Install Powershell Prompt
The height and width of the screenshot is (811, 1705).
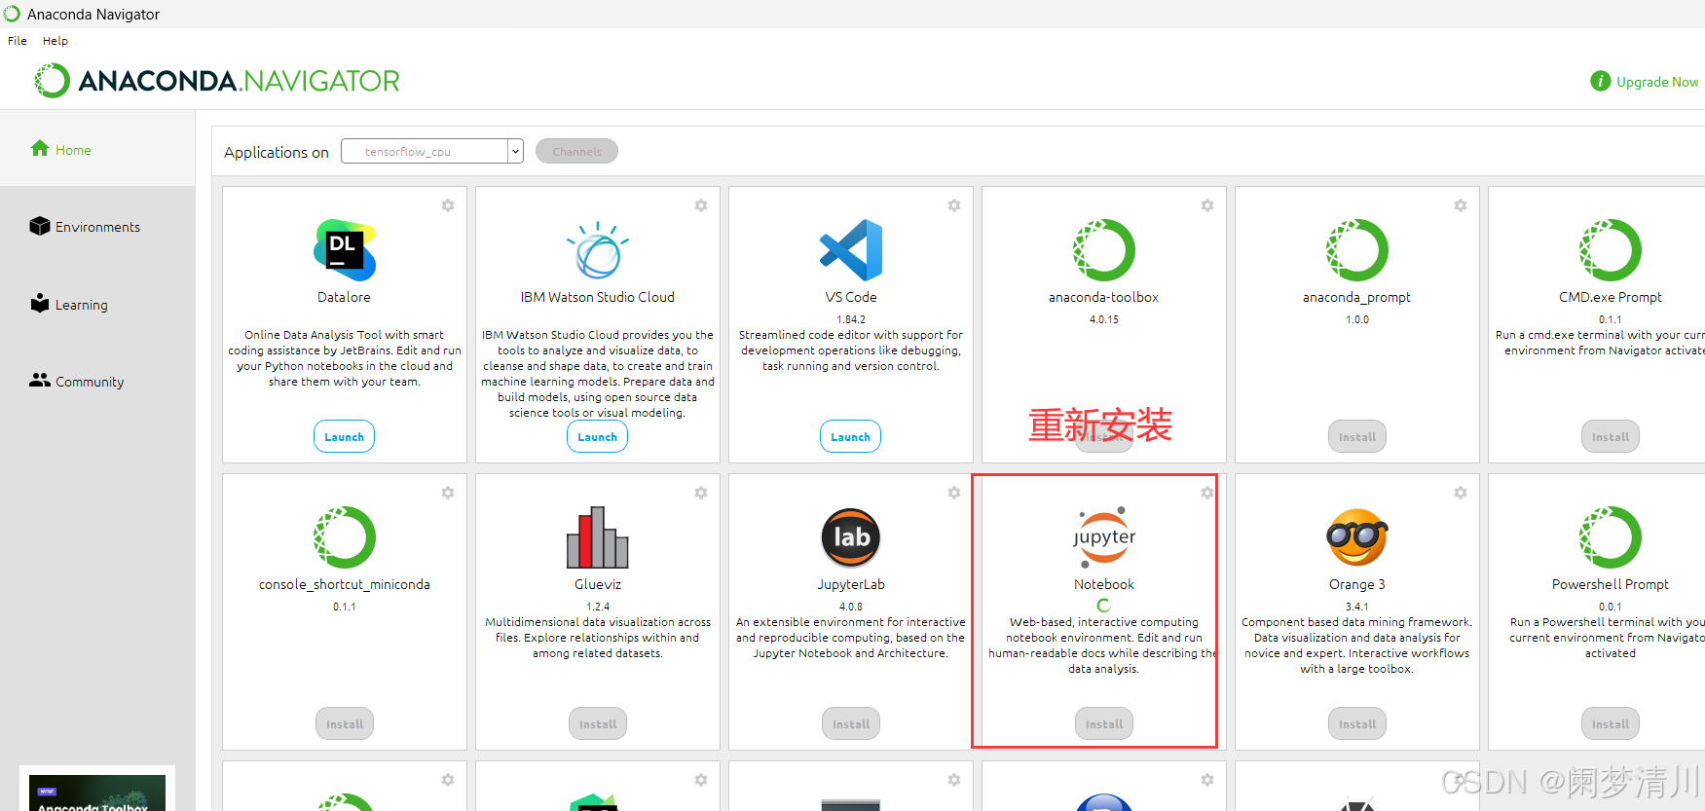1611,724
